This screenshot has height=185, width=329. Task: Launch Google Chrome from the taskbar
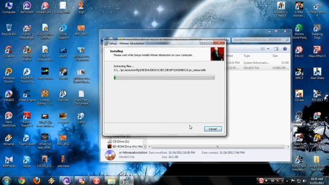pyautogui.click(x=22, y=180)
